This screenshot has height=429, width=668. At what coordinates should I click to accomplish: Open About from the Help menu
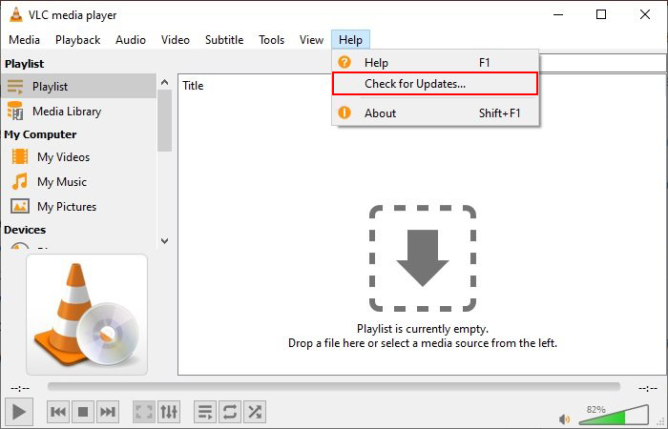click(x=435, y=113)
